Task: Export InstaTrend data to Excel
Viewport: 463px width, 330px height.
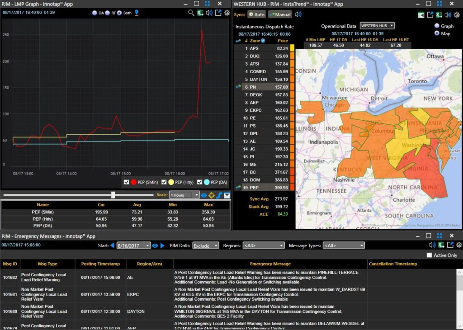Action: click(x=439, y=15)
